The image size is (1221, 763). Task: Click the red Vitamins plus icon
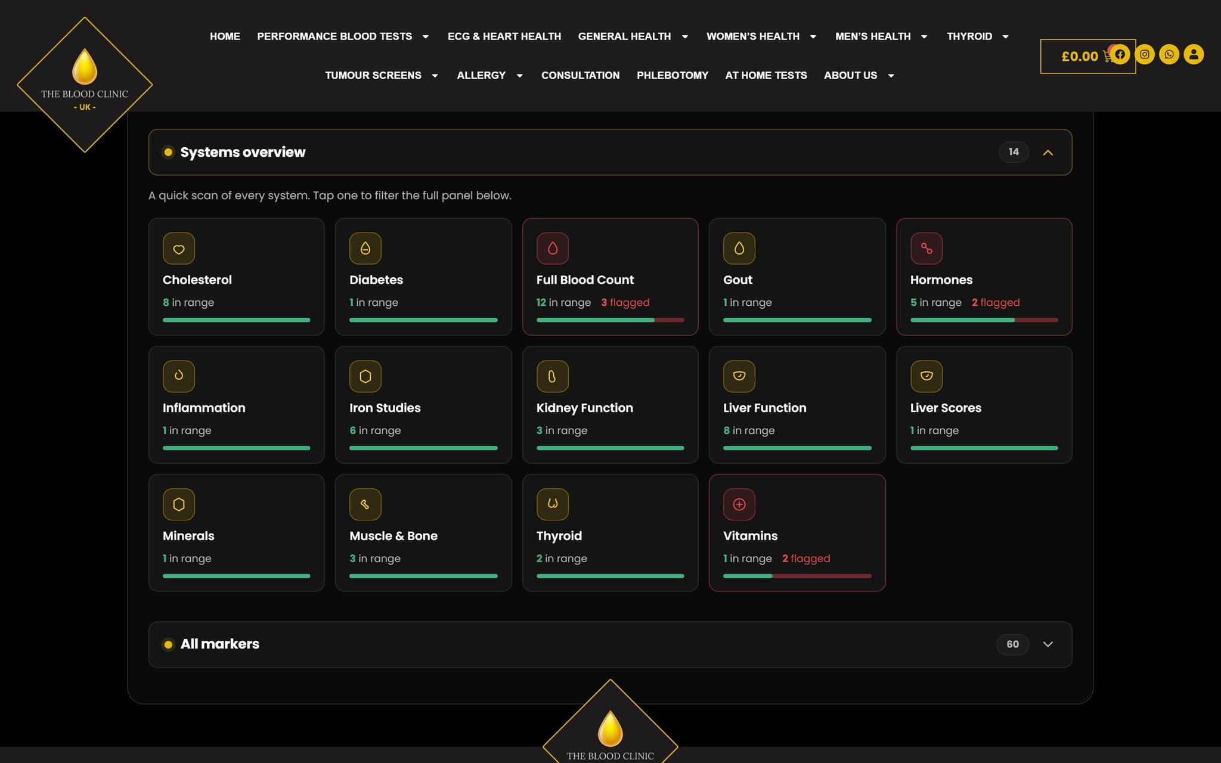click(x=739, y=504)
